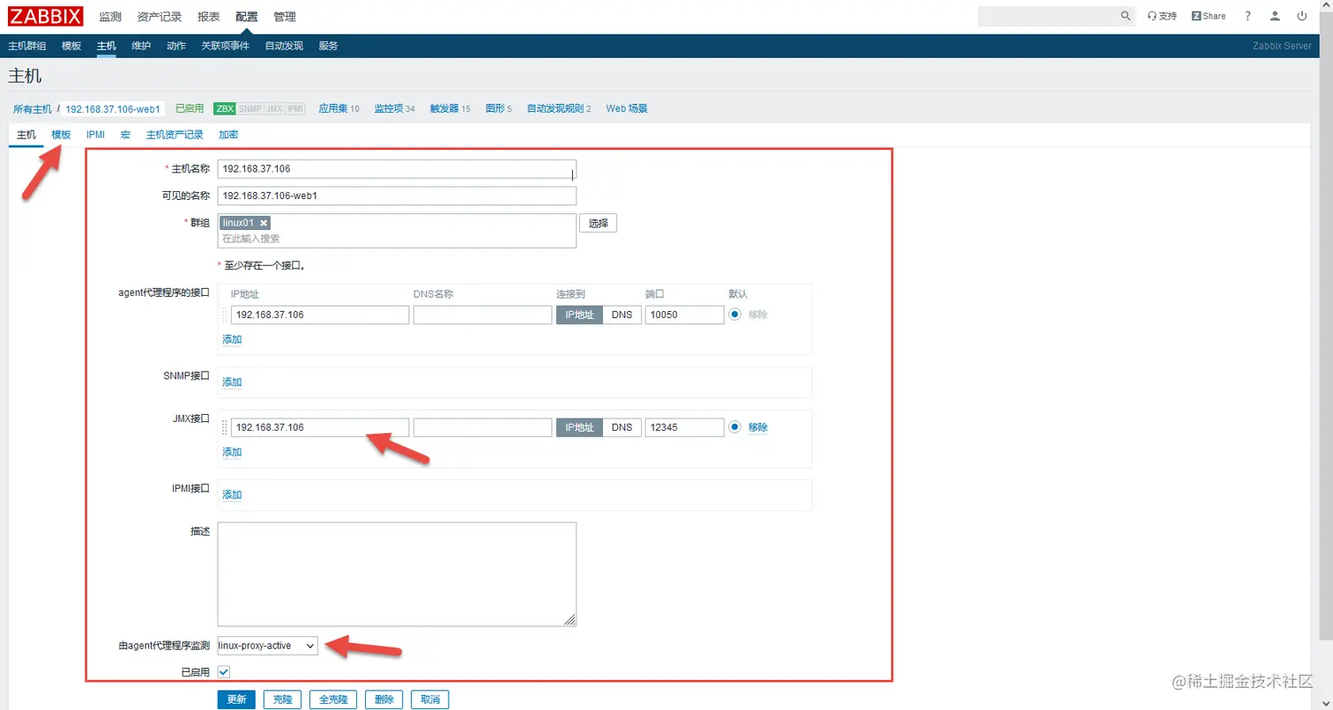
Task: Click the 克隆 button
Action: pos(282,699)
